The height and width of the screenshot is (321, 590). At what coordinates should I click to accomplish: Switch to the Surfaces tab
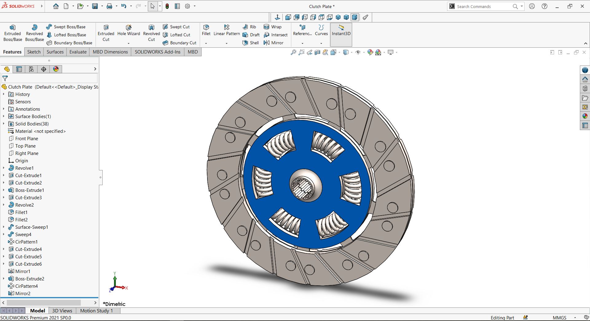click(x=55, y=52)
